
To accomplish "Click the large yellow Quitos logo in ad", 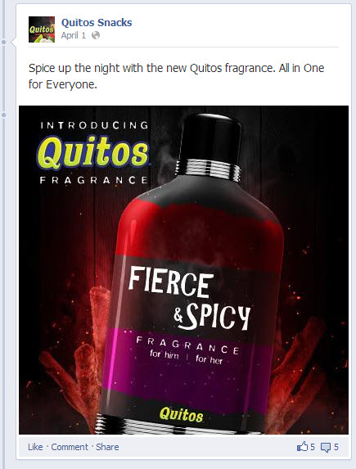I will pos(92,152).
